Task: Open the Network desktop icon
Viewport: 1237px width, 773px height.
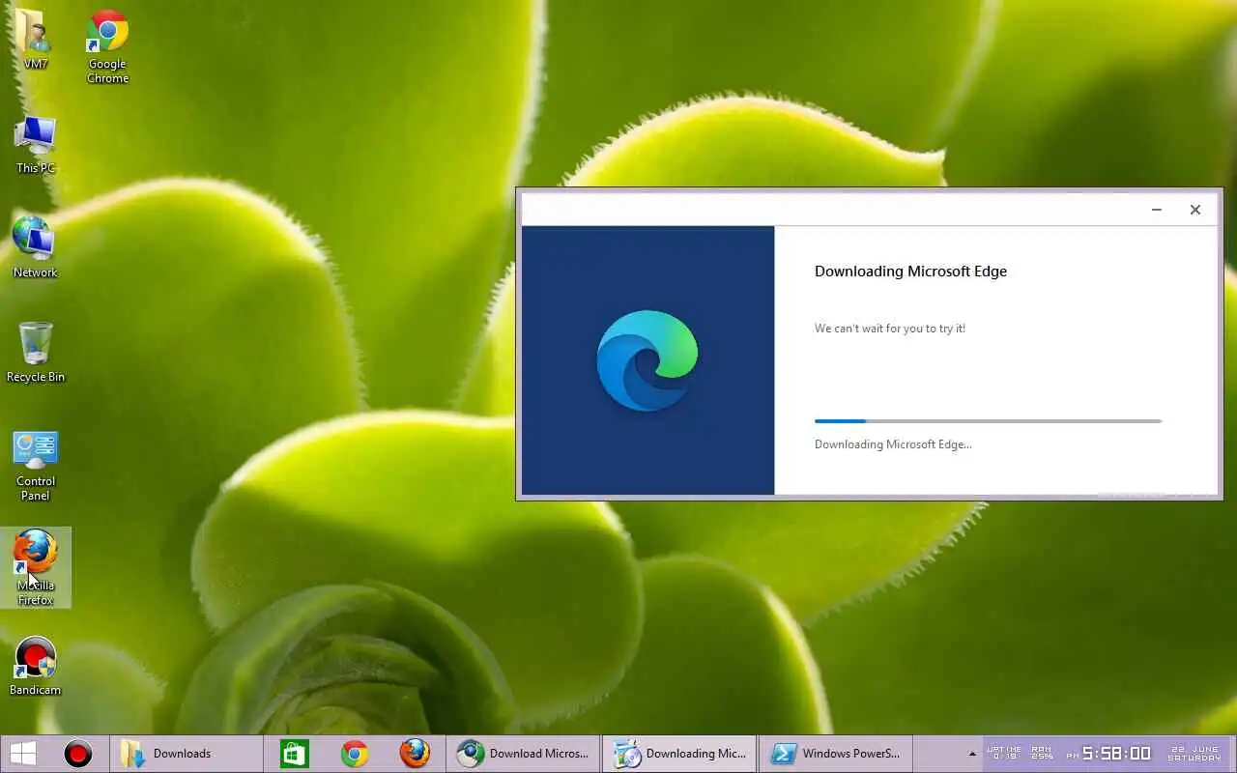Action: tap(35, 248)
